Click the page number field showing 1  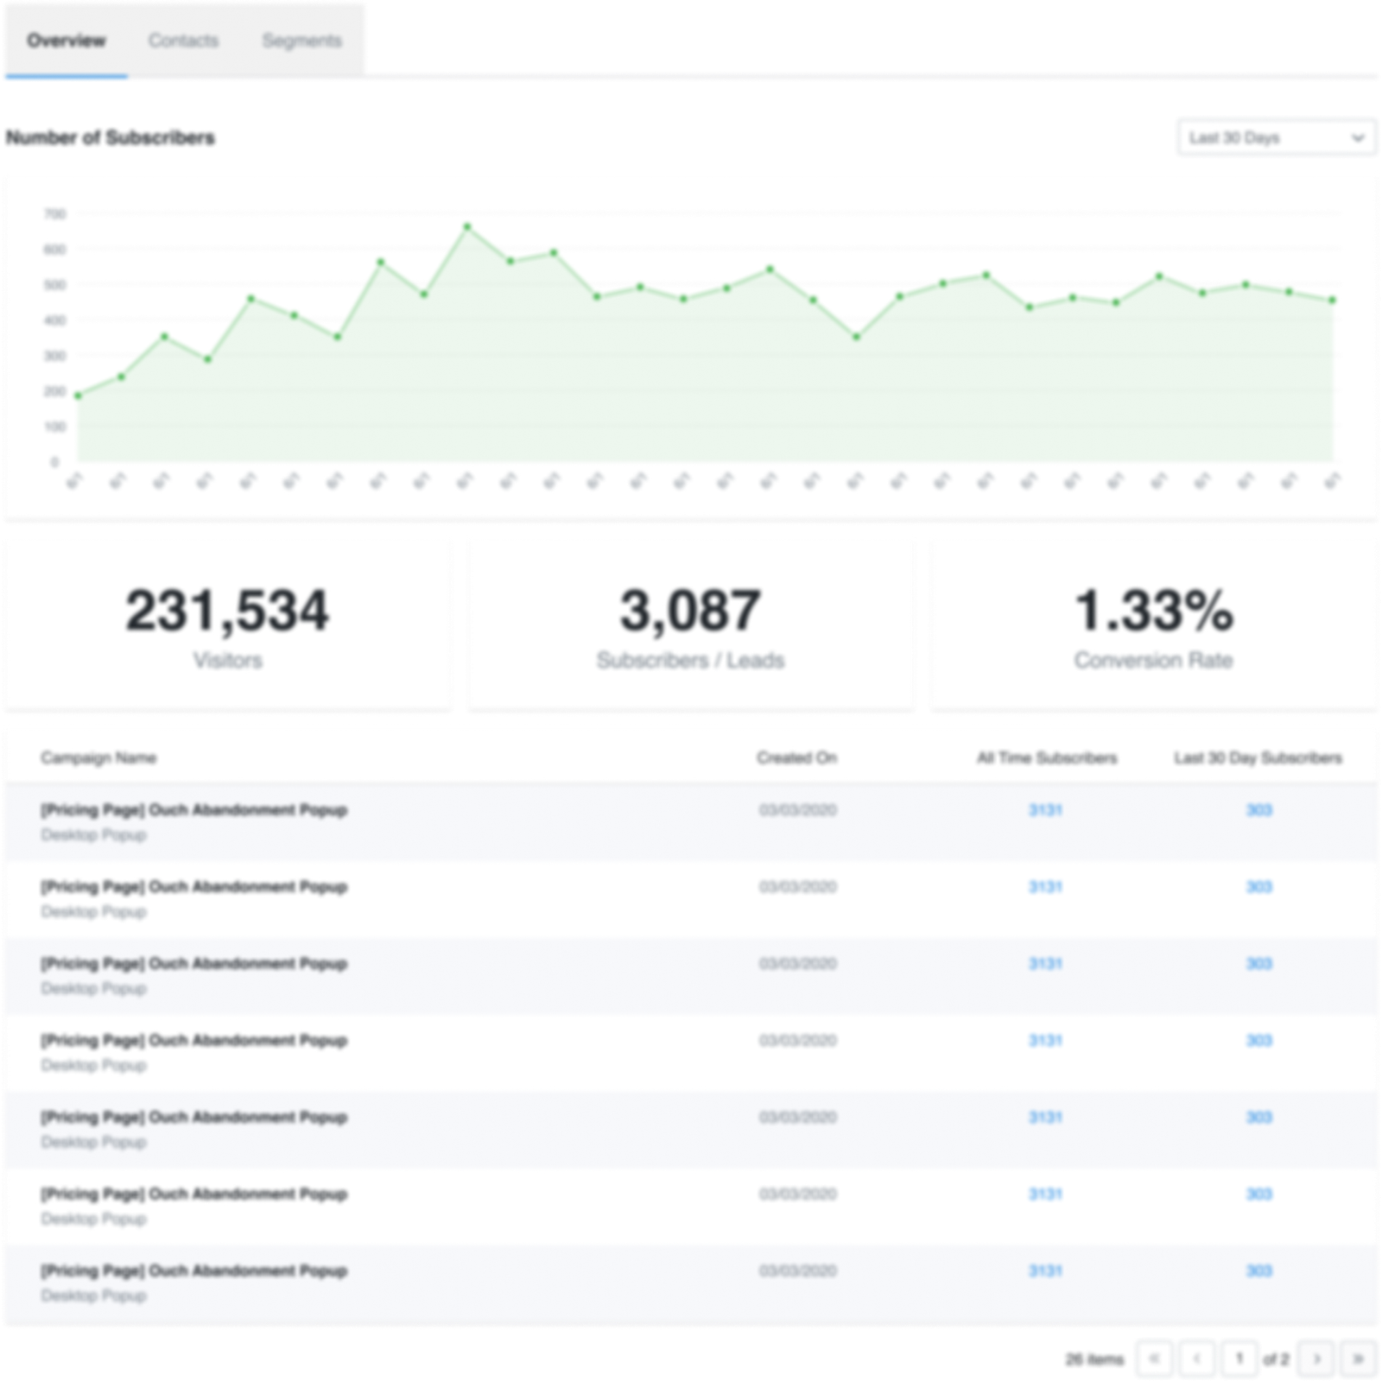[1239, 1359]
